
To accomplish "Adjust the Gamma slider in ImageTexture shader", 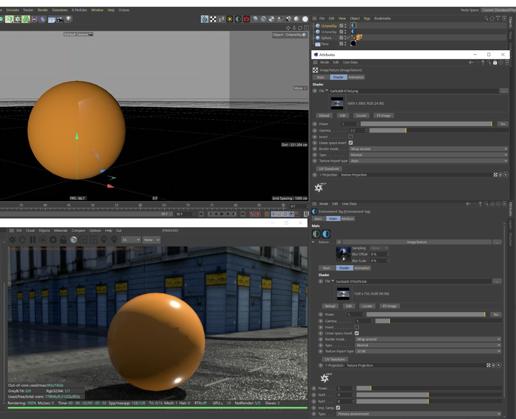I will (x=439, y=130).
